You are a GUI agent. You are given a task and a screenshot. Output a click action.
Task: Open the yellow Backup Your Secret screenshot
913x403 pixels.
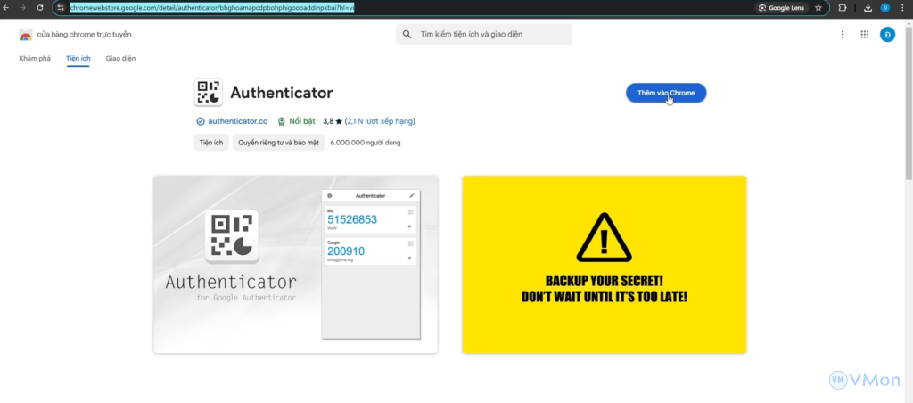(x=604, y=264)
